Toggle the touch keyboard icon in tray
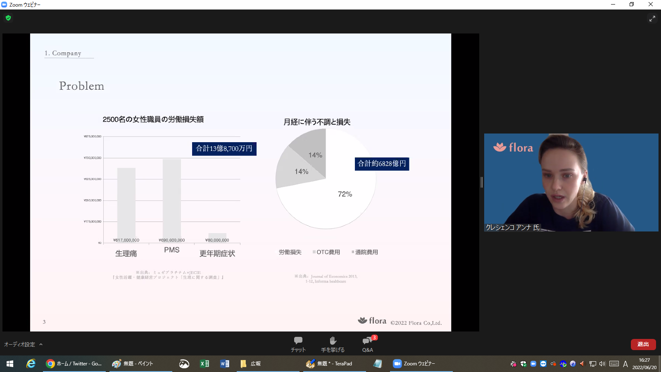Viewport: 661px width, 372px height. pos(614,364)
